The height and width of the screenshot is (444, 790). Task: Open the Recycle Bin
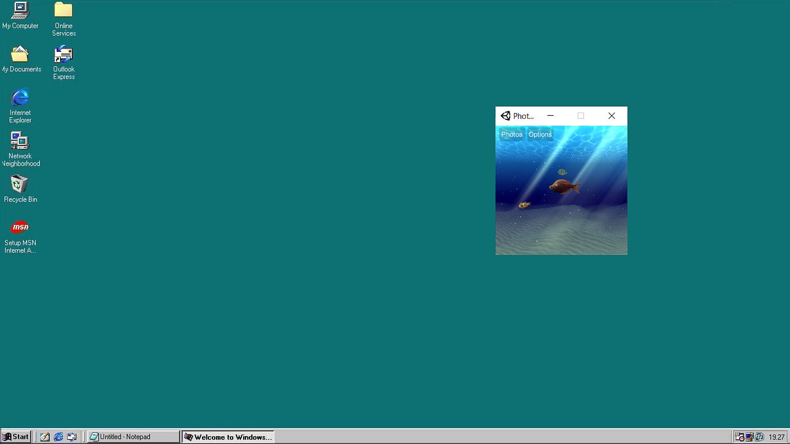(x=20, y=185)
